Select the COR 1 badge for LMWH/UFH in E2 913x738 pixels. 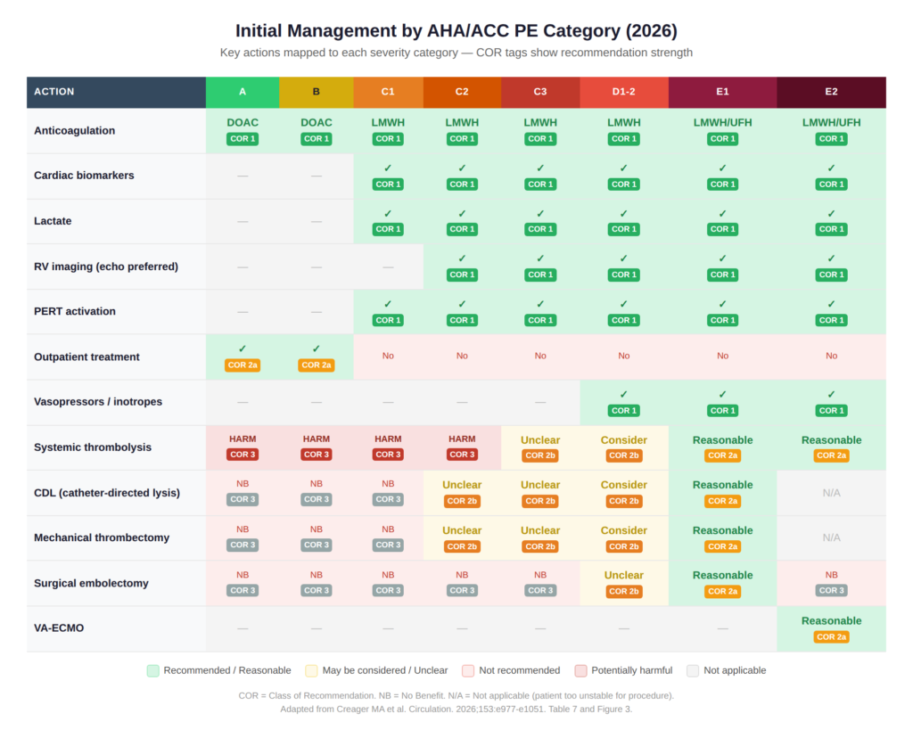[x=831, y=138]
